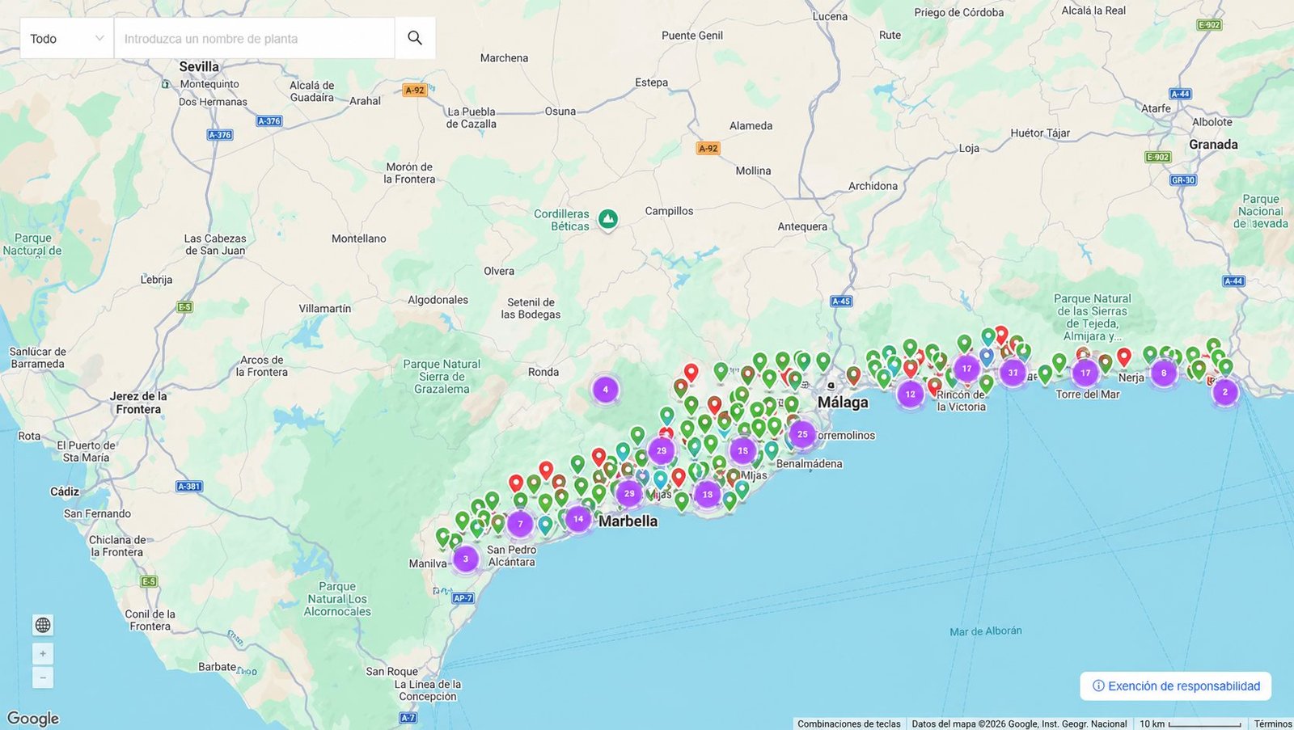This screenshot has height=730, width=1294.
Task: Click the San Pedro Alcántara label
Action: click(512, 555)
